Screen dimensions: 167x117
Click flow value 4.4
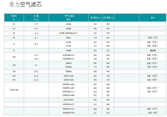36,33
